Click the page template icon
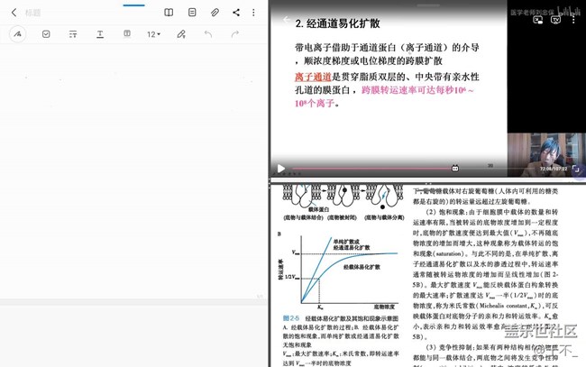Screen dimensions: 586x367 coord(191,13)
